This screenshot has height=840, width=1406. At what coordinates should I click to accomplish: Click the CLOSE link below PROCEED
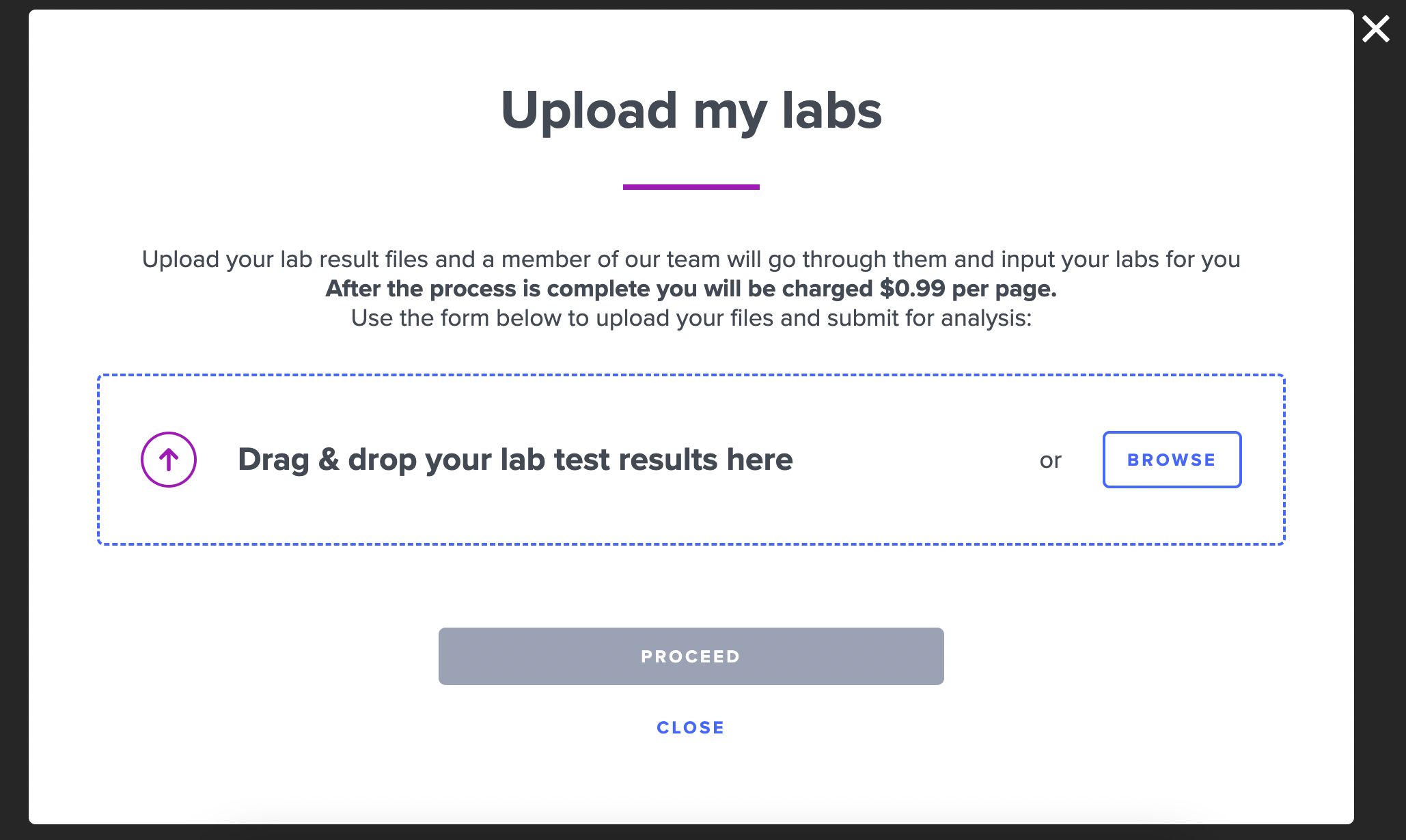(x=691, y=727)
